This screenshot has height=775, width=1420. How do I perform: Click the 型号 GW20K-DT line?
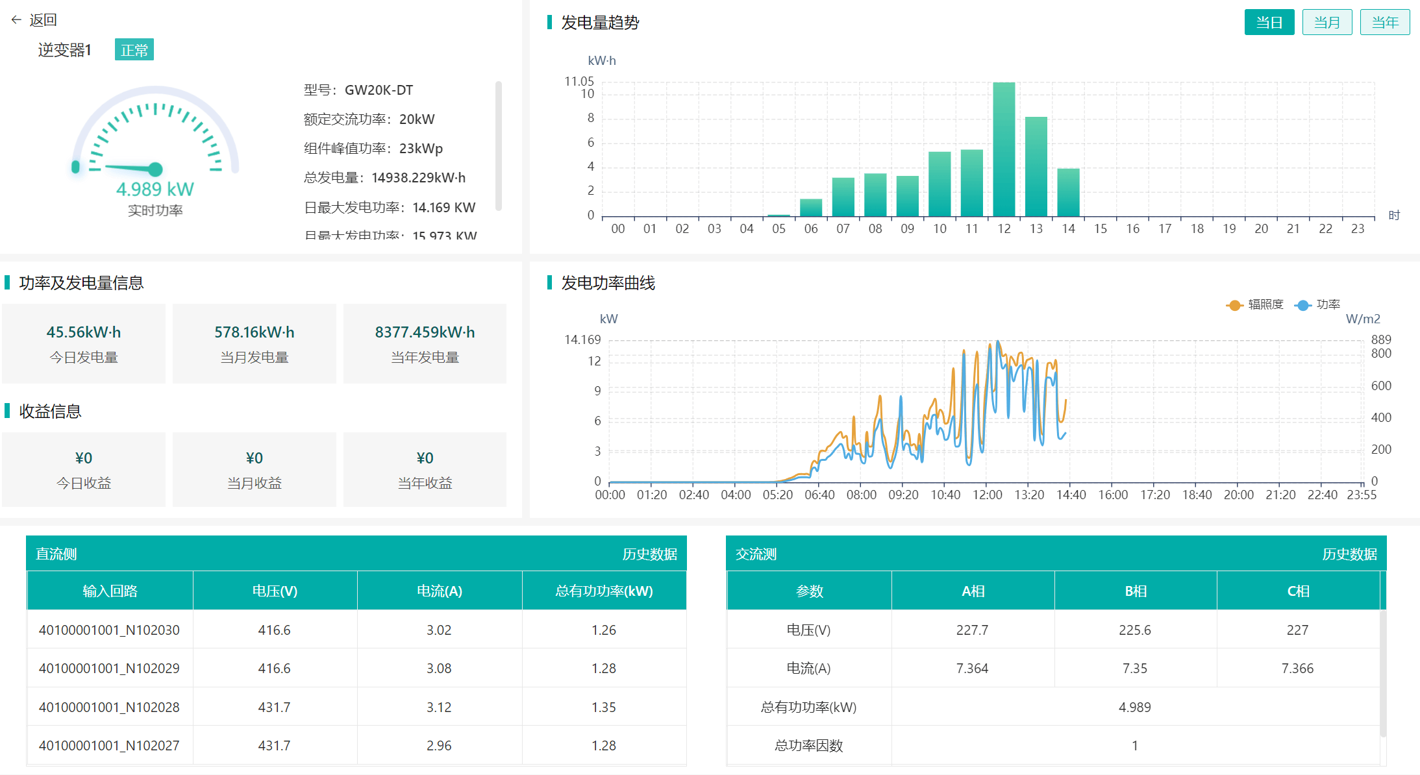tap(358, 90)
